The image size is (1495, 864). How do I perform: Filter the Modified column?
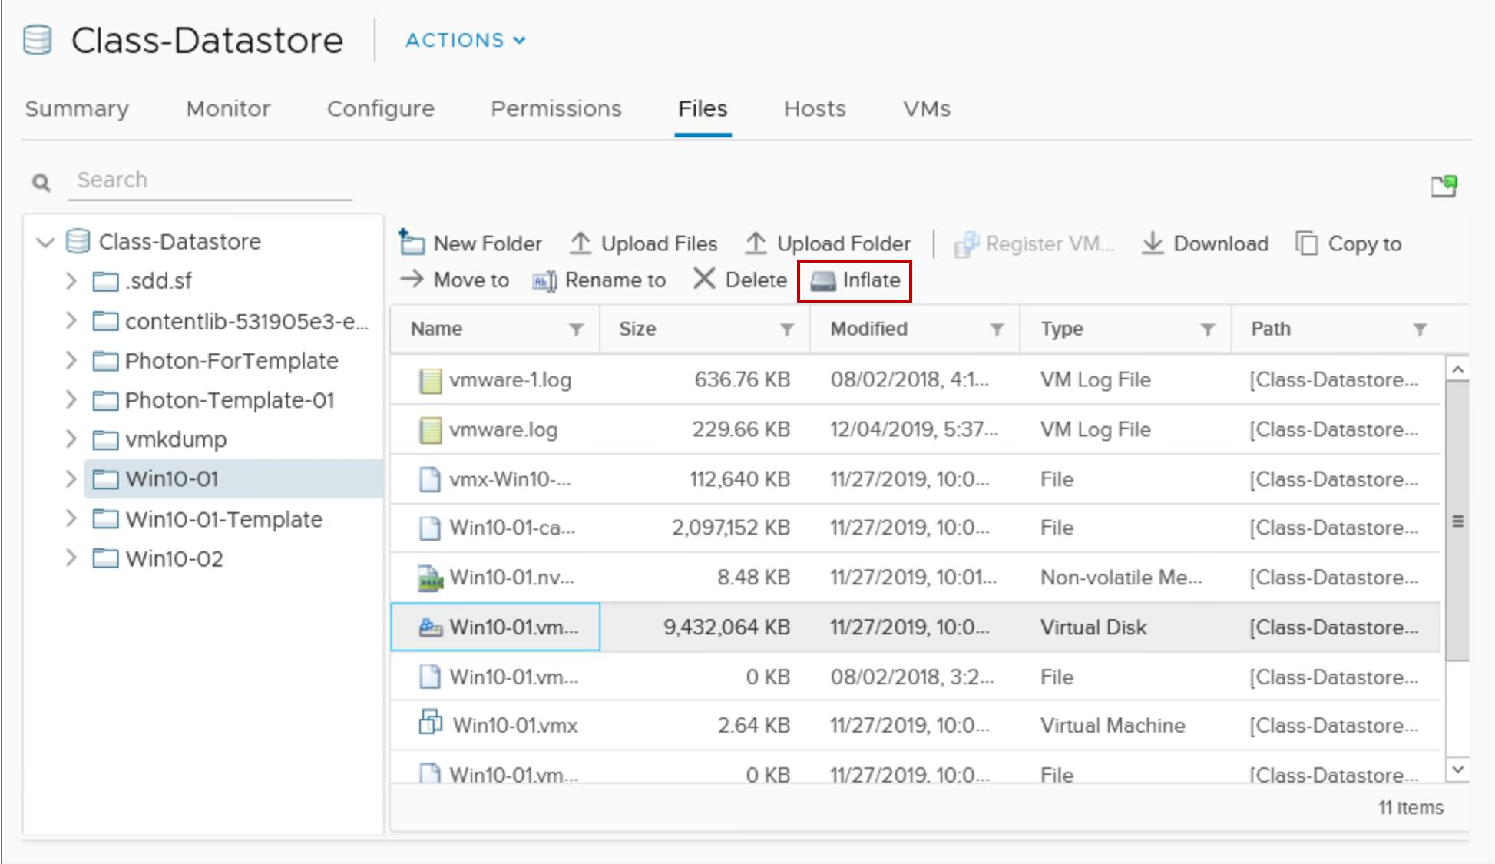pyautogui.click(x=997, y=329)
